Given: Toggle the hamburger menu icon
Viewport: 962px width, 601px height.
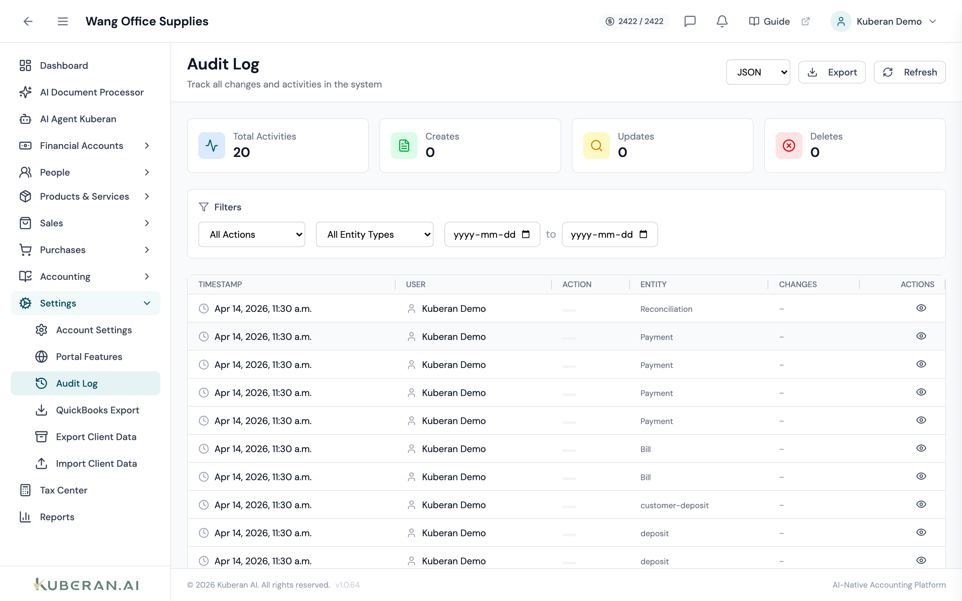Looking at the screenshot, I should [x=62, y=21].
